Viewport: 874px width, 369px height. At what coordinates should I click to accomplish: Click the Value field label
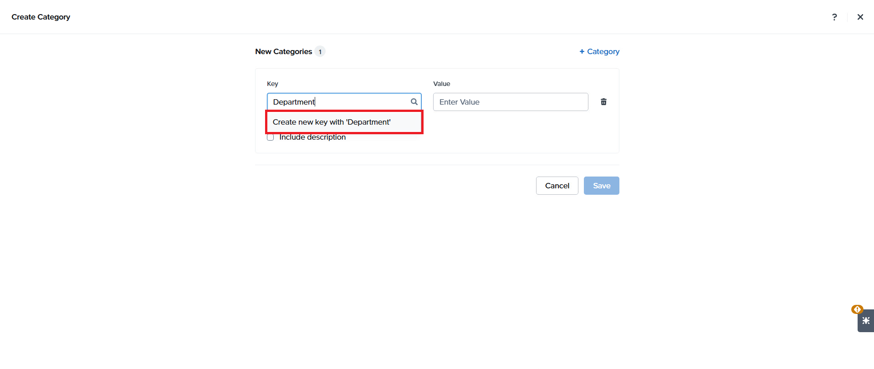tap(441, 84)
